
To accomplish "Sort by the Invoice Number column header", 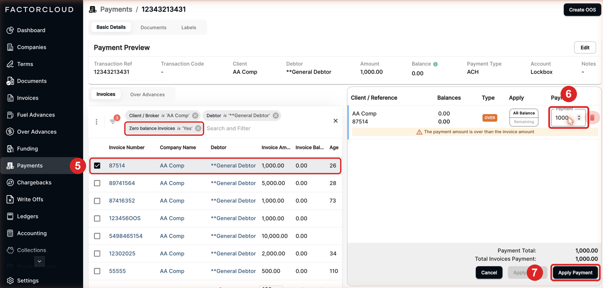I will pyautogui.click(x=127, y=147).
